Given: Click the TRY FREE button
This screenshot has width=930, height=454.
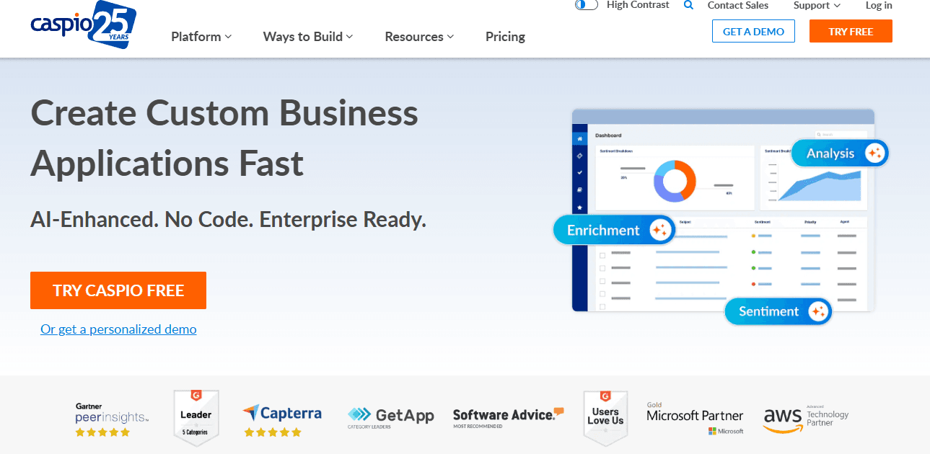Looking at the screenshot, I should pos(851,31).
